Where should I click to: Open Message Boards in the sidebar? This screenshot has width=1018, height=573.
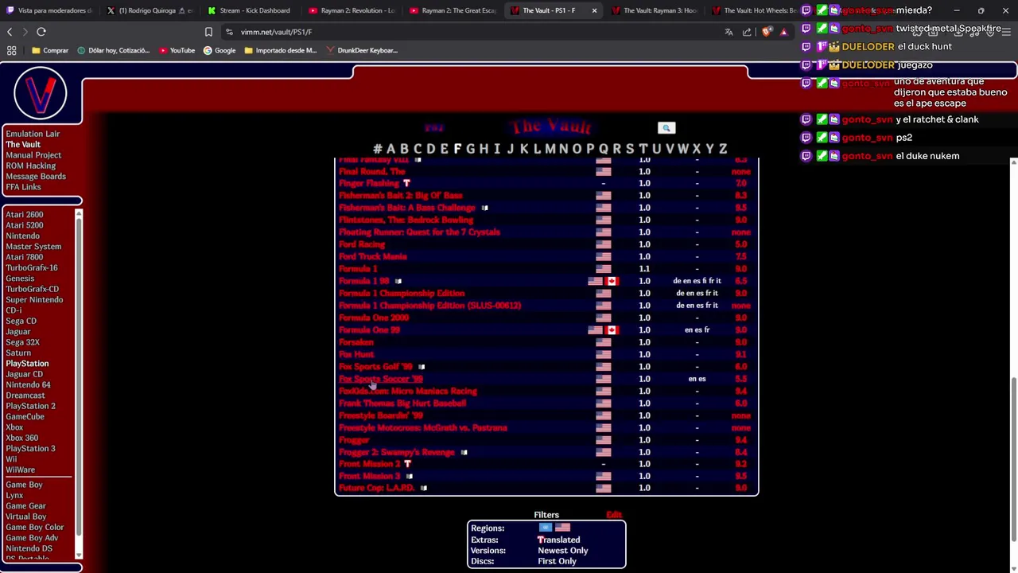click(x=36, y=177)
